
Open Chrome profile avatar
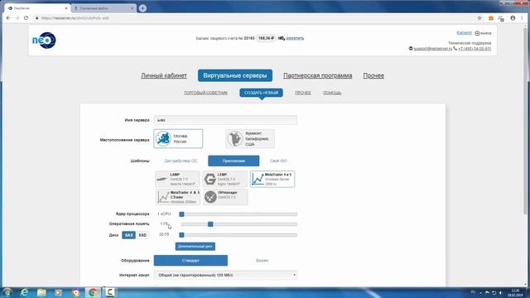pos(513,18)
